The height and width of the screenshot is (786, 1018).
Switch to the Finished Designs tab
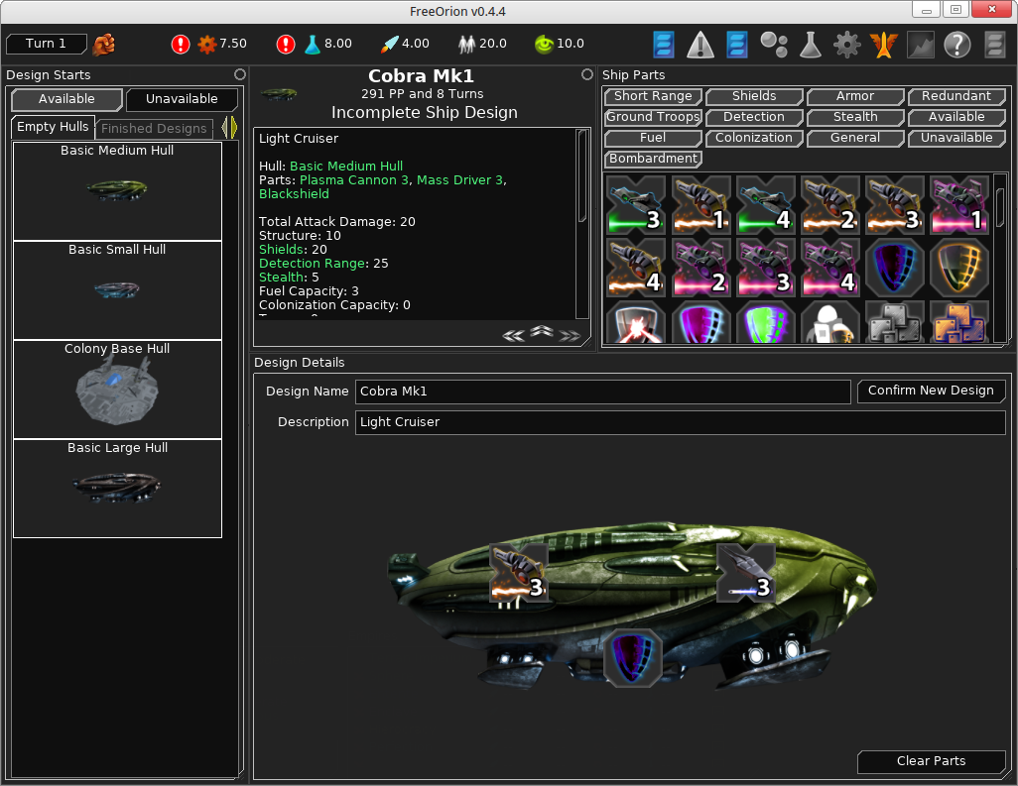pyautogui.click(x=154, y=129)
